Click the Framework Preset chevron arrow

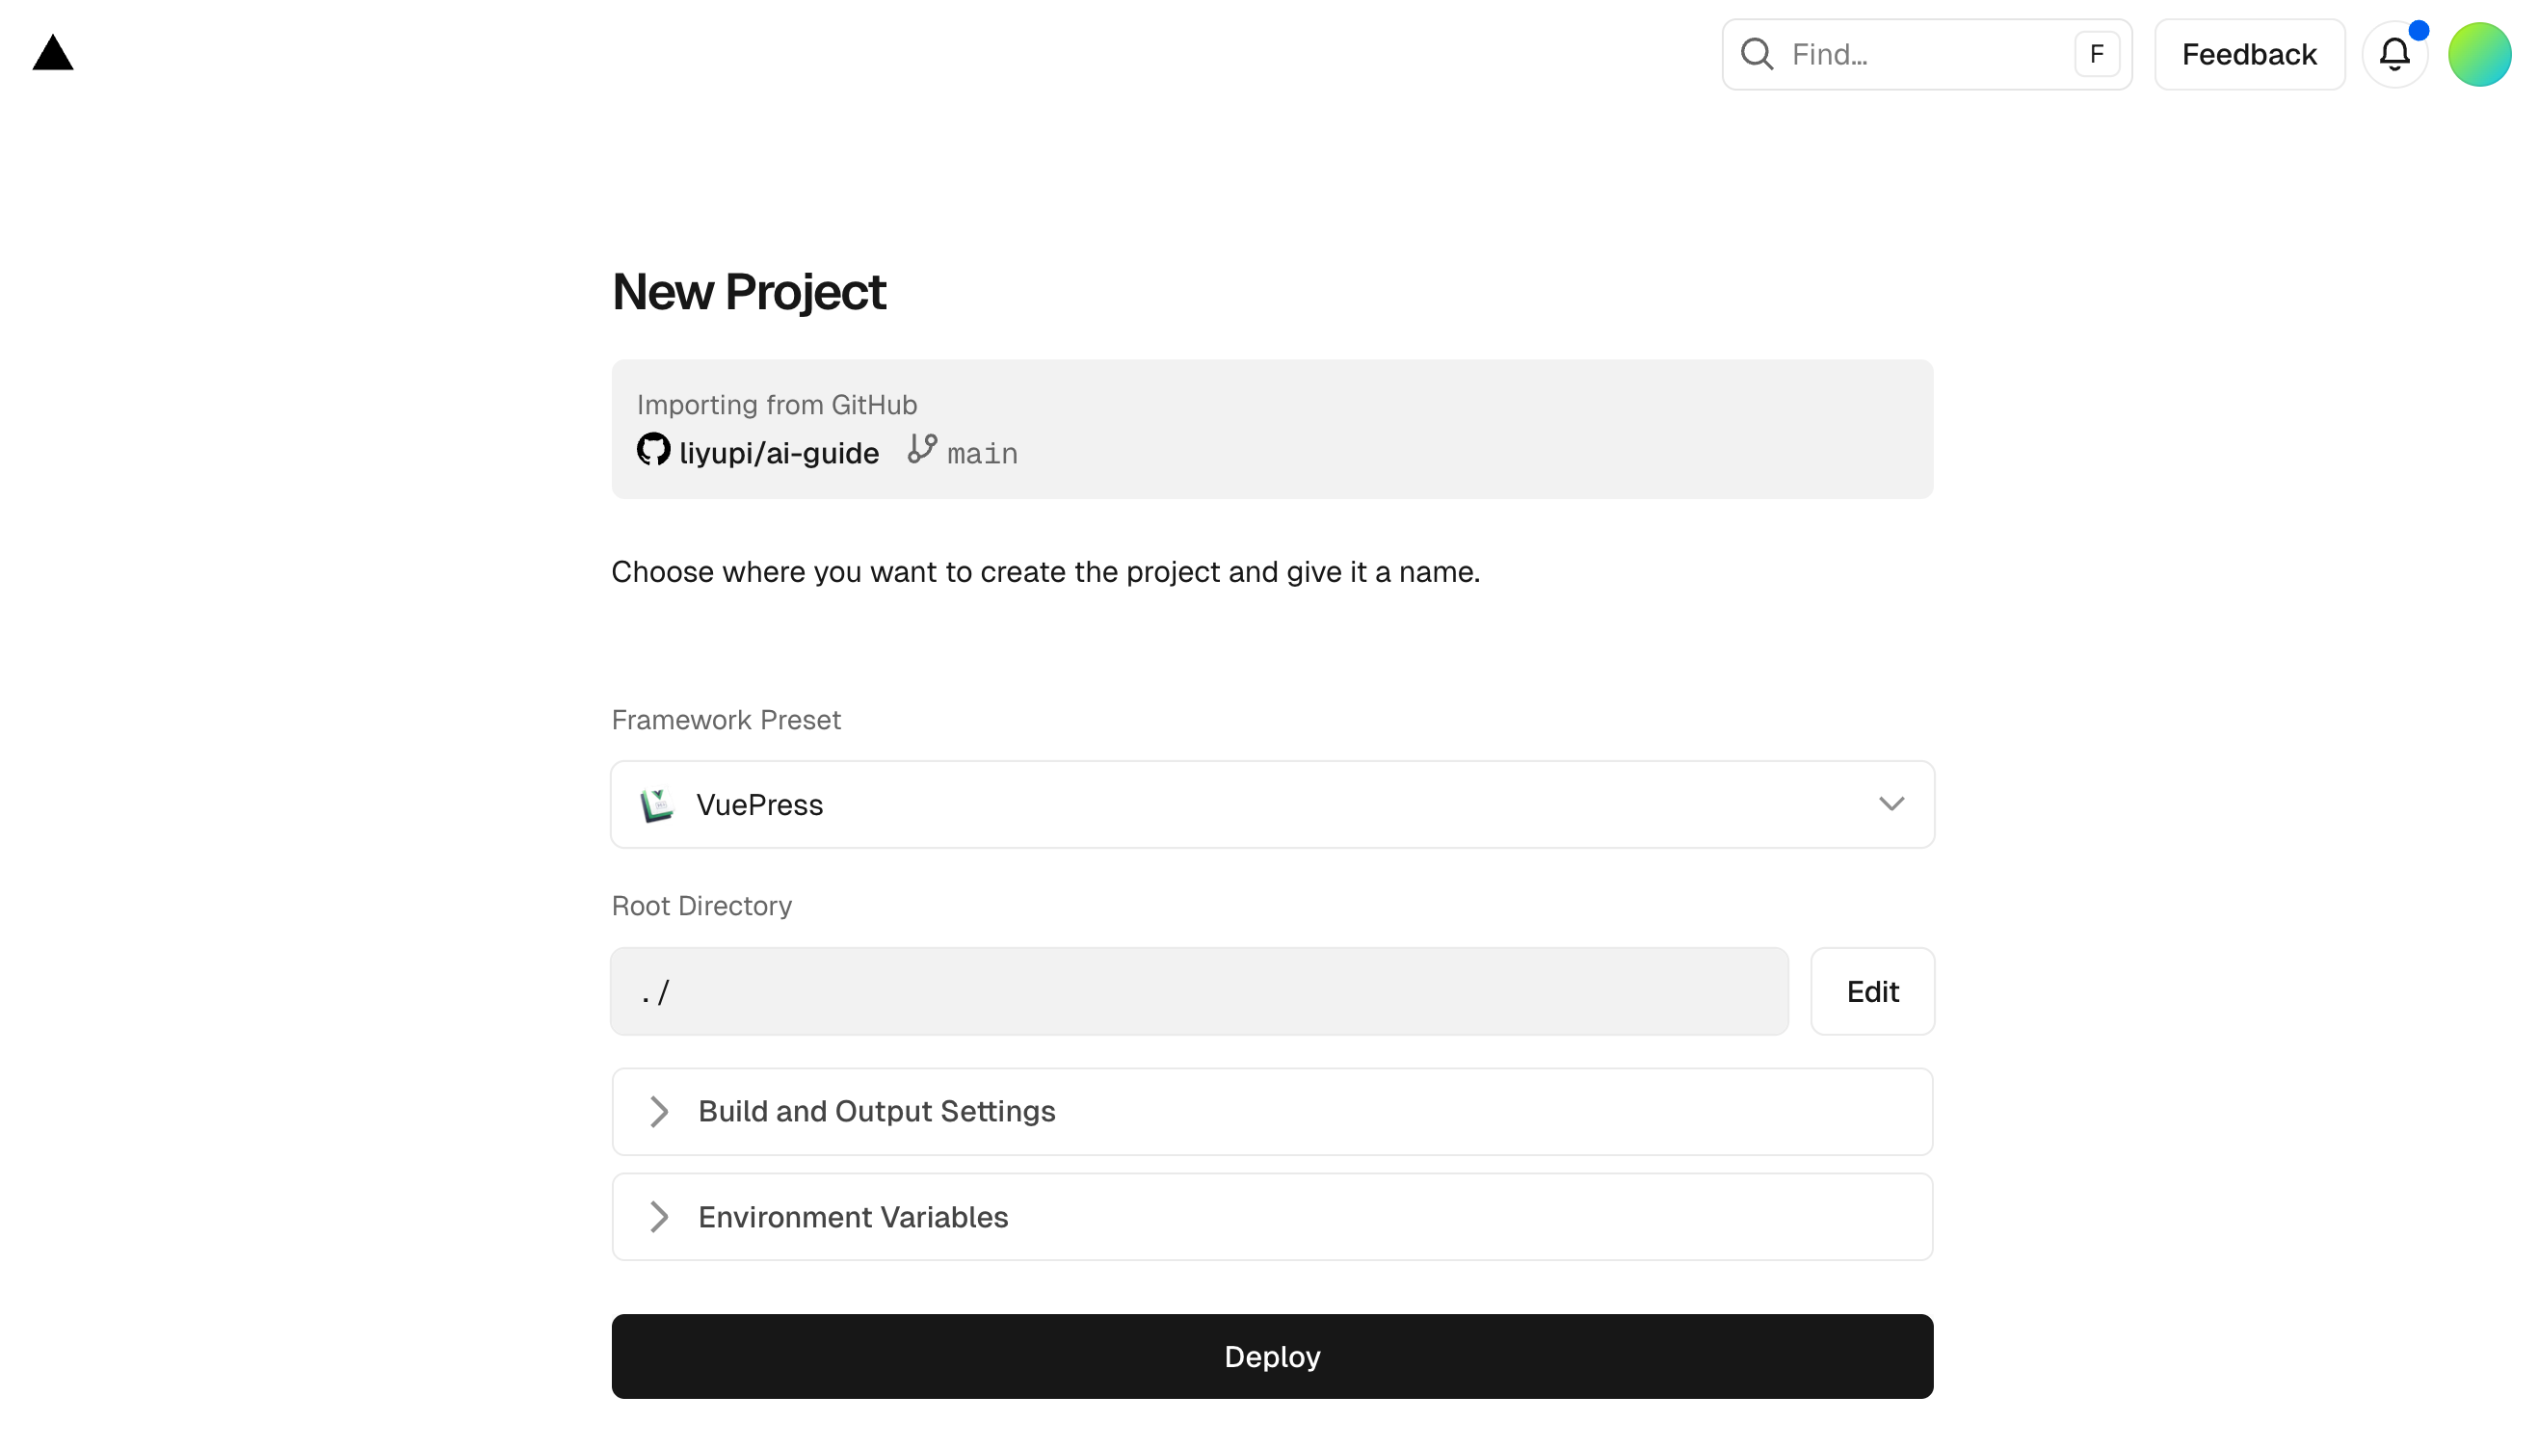pos(1890,804)
